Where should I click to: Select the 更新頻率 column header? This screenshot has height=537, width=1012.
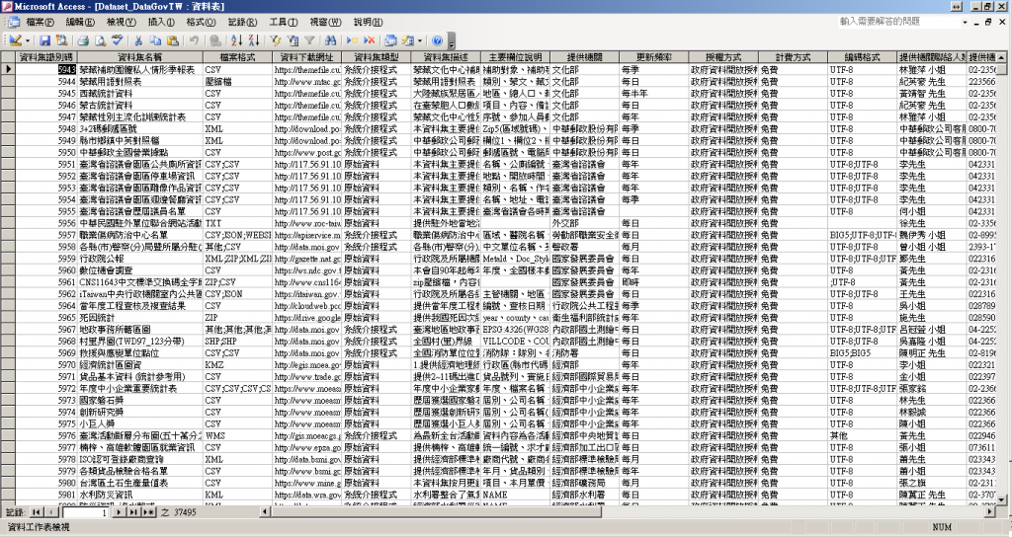(x=654, y=57)
